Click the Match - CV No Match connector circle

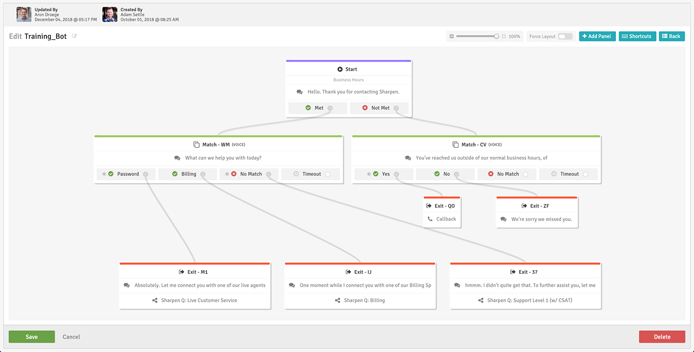tap(526, 174)
